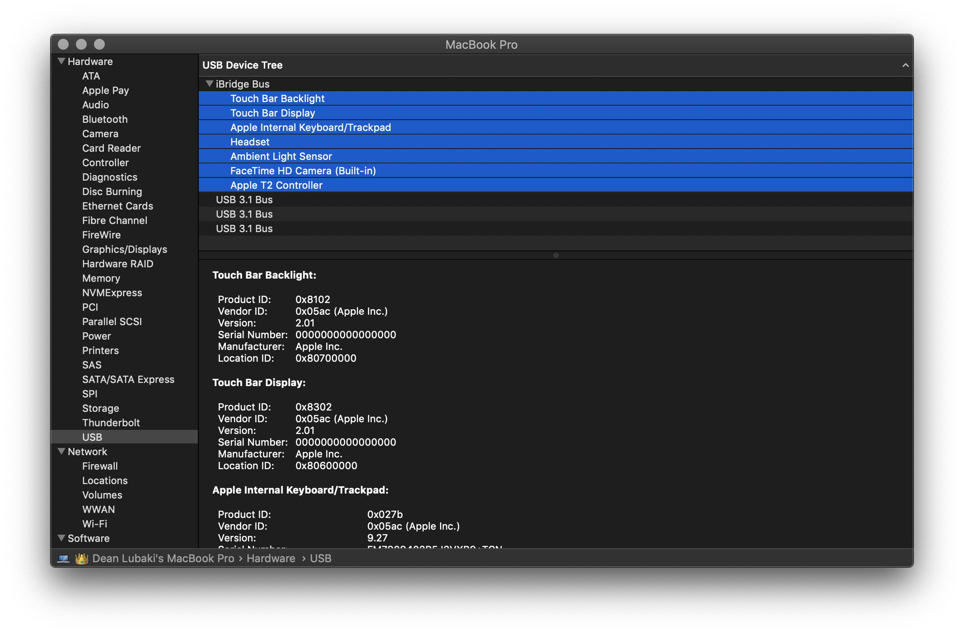Click the crown emoji icon in path bar
This screenshot has height=634, width=964.
[81, 559]
